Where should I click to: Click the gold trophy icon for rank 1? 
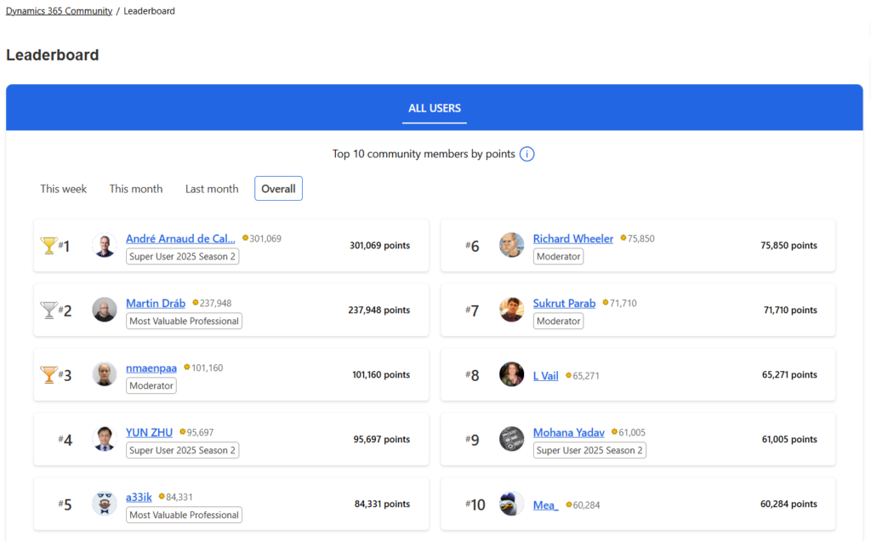pos(49,246)
